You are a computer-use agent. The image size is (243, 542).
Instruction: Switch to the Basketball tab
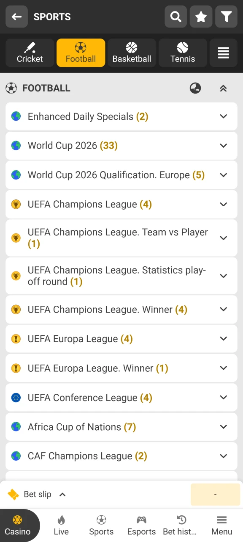pos(132,53)
